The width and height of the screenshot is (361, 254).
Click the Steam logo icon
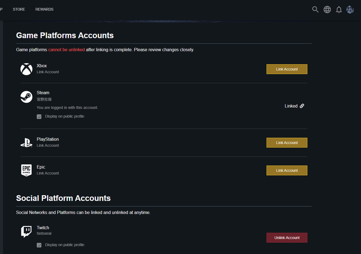tap(26, 97)
